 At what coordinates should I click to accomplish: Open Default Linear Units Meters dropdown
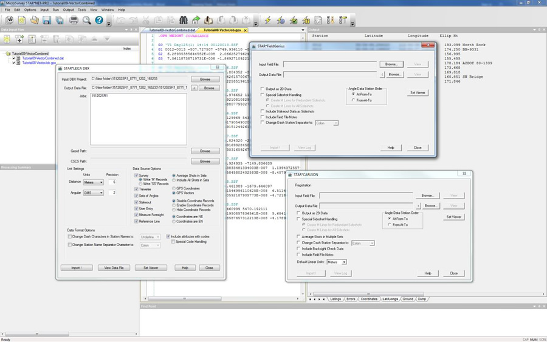tap(337, 262)
